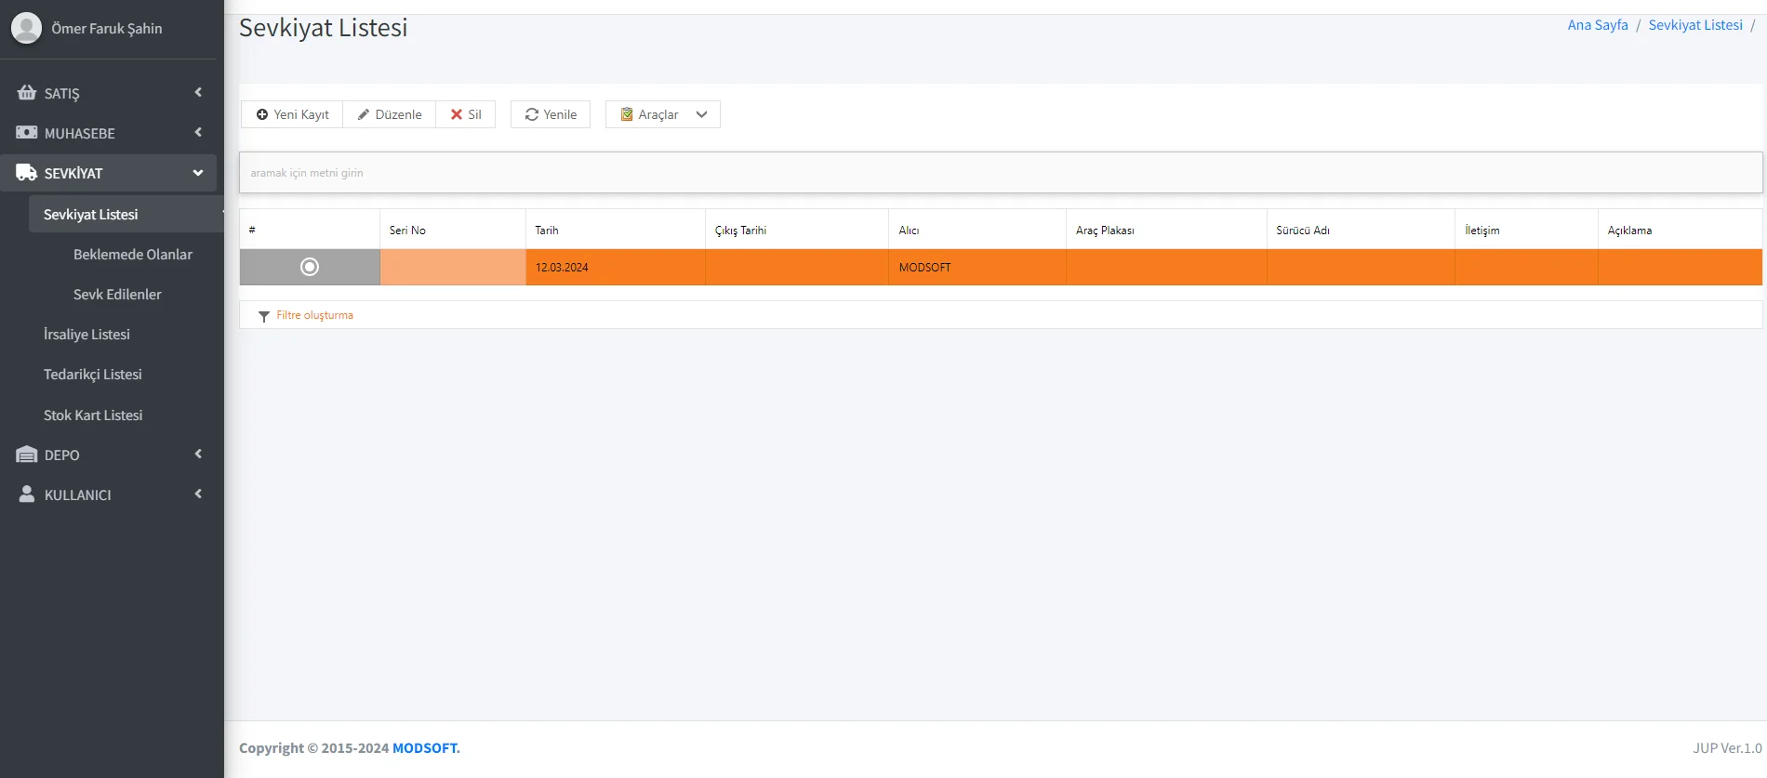Click Sevkiyat Listesi breadcrumb link
1767x778 pixels.
pos(1695,25)
